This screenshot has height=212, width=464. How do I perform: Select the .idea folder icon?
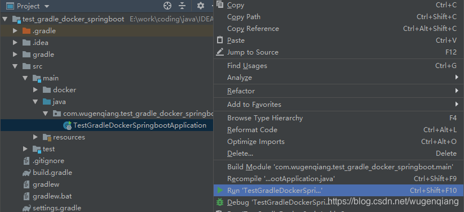[26, 43]
